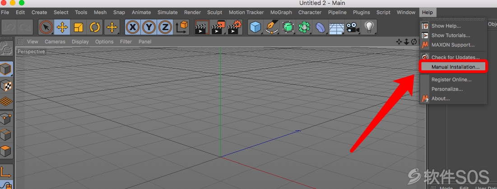
Task: Toggle the Enable Axis L-shaped icon
Action: click(x=7, y=172)
